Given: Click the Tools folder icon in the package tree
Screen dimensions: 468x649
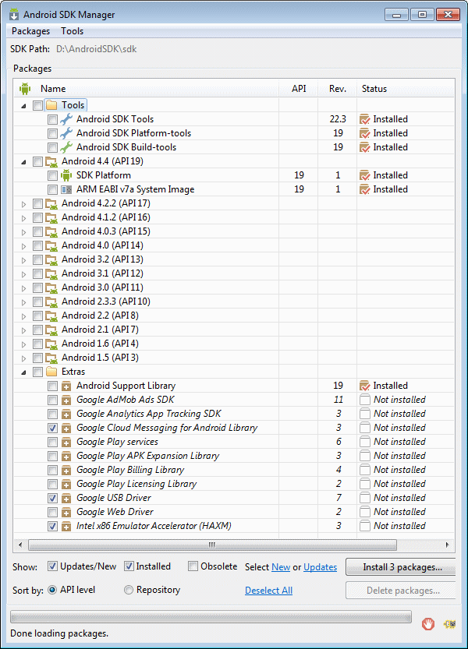Looking at the screenshot, I should (x=51, y=105).
